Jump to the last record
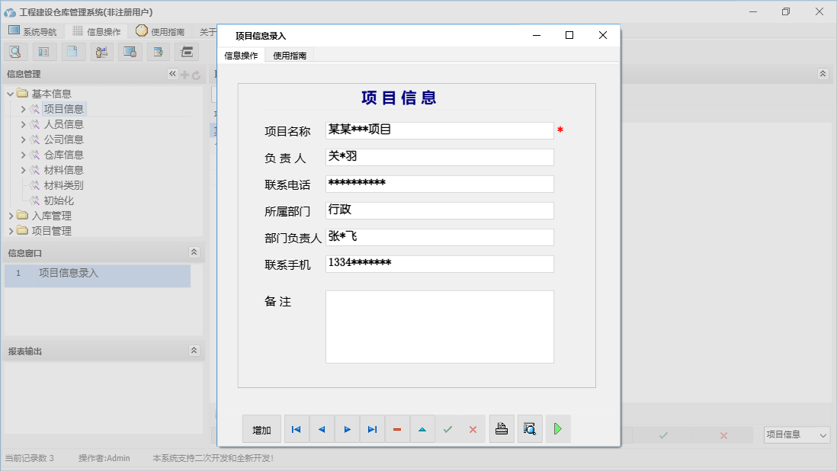The height and width of the screenshot is (471, 837). tap(372, 428)
